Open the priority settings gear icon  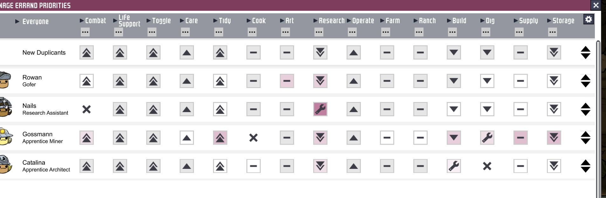click(589, 19)
